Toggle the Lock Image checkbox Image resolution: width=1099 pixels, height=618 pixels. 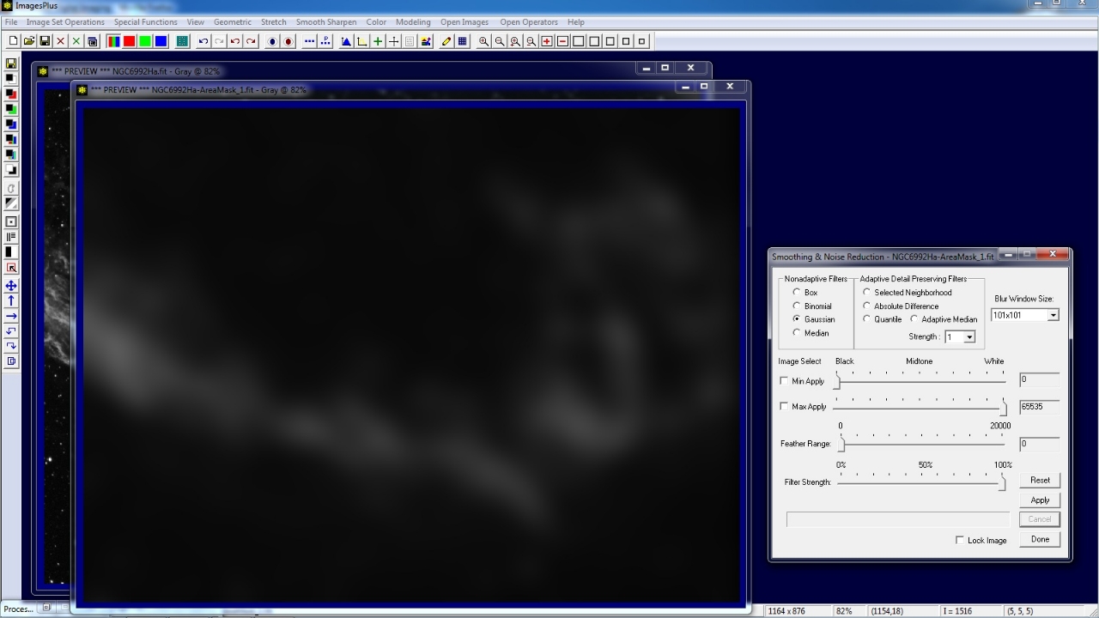(960, 540)
